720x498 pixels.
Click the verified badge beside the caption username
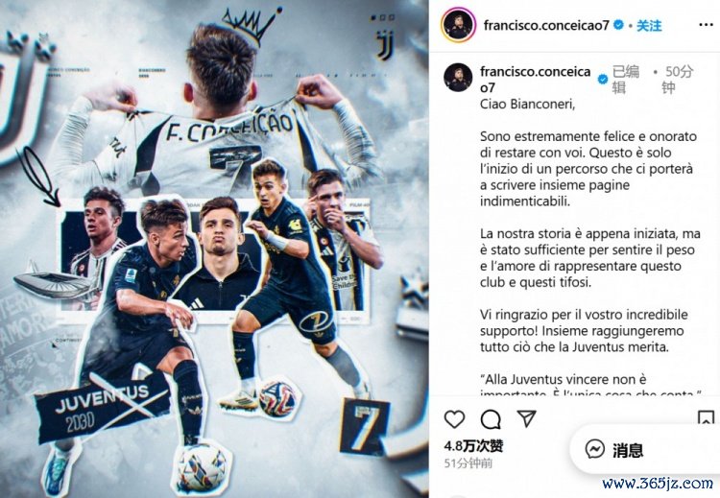603,80
